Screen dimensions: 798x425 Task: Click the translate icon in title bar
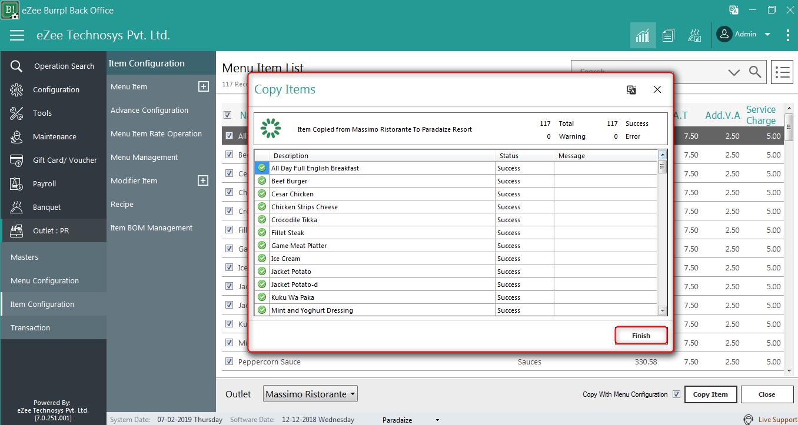click(x=734, y=10)
